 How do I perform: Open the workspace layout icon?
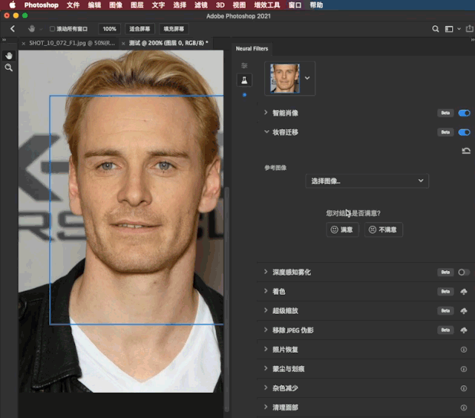449,29
